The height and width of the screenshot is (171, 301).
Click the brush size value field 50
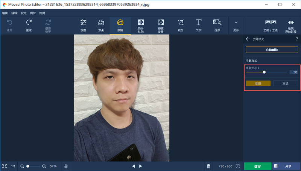click(x=294, y=72)
